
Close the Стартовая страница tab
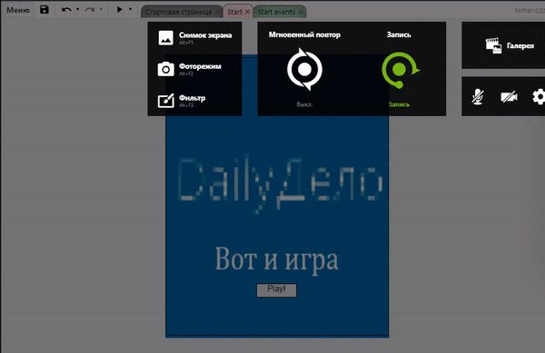click(217, 12)
